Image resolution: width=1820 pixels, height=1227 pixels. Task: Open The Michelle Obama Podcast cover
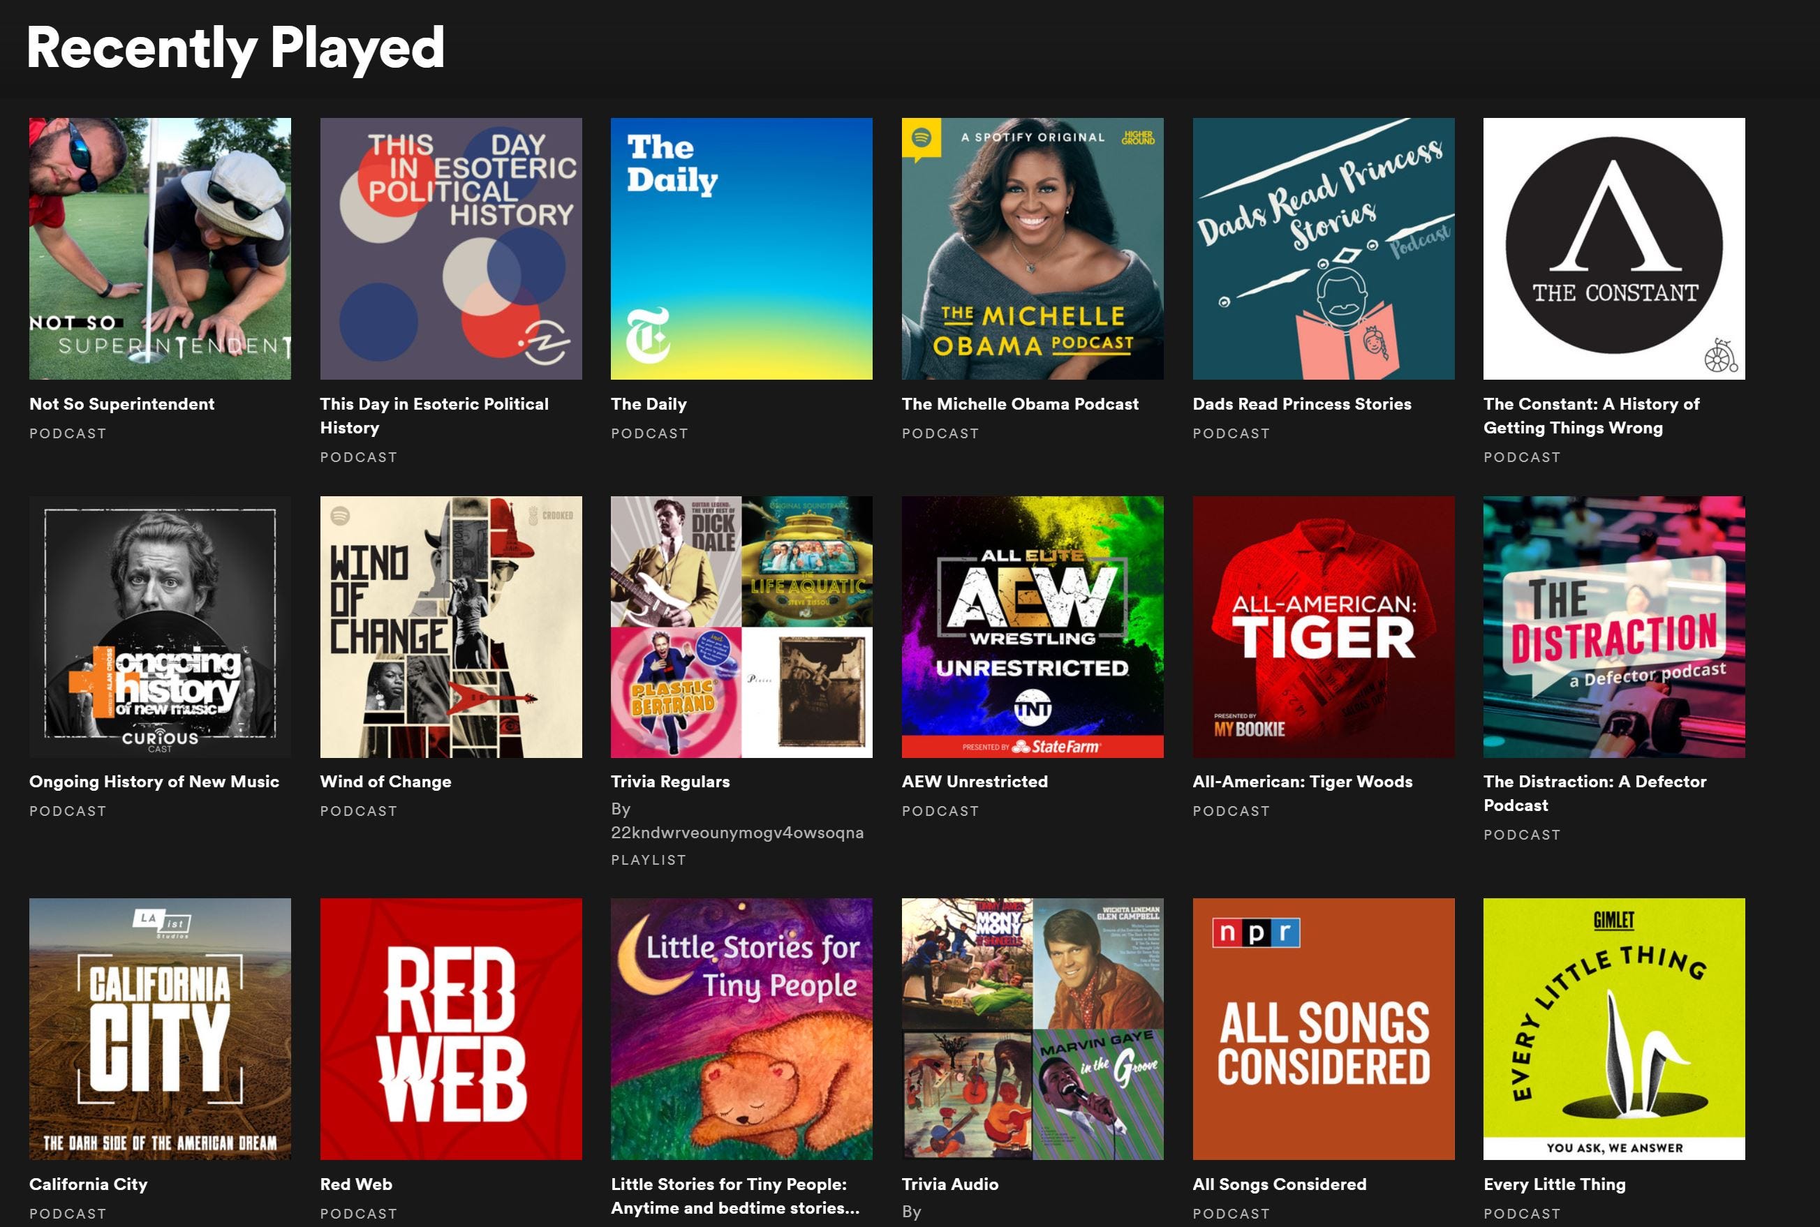1033,249
